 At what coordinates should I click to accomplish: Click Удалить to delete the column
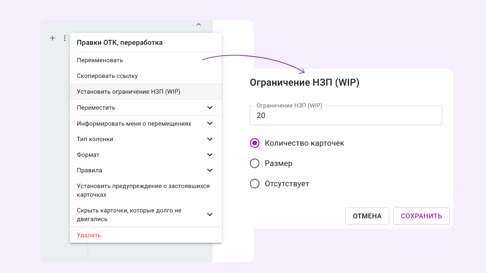click(x=88, y=235)
